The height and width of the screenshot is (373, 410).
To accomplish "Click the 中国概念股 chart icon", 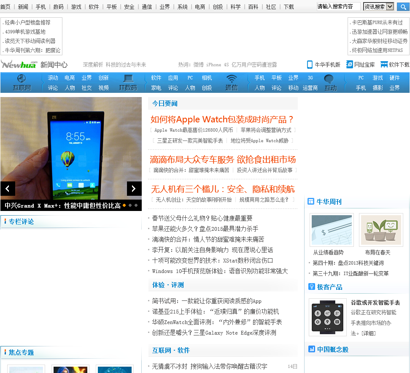I will click(311, 349).
